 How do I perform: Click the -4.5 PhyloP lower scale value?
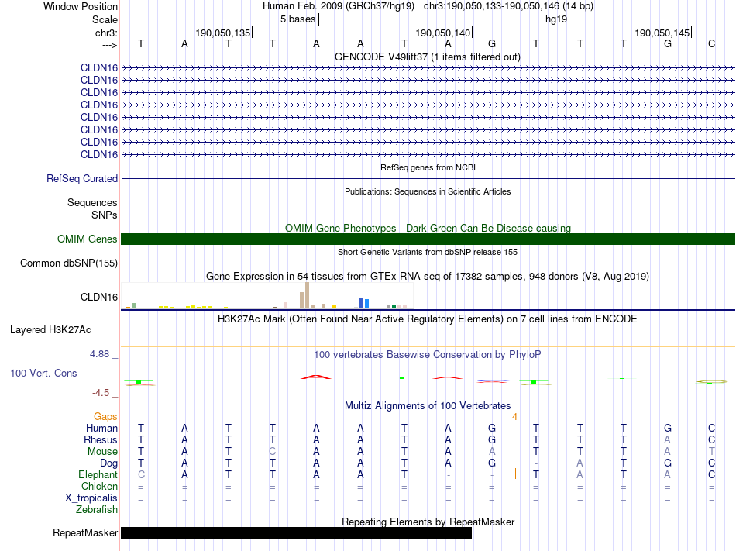(101, 393)
